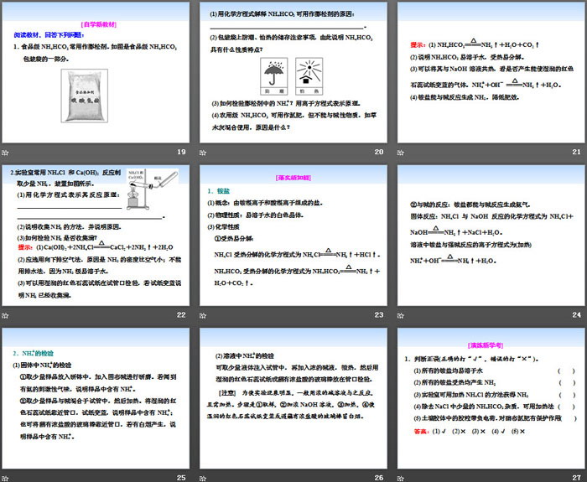Viewport: 587px width, 482px height.
Task: Click the animation star icon under slide 26
Action: [x=201, y=477]
